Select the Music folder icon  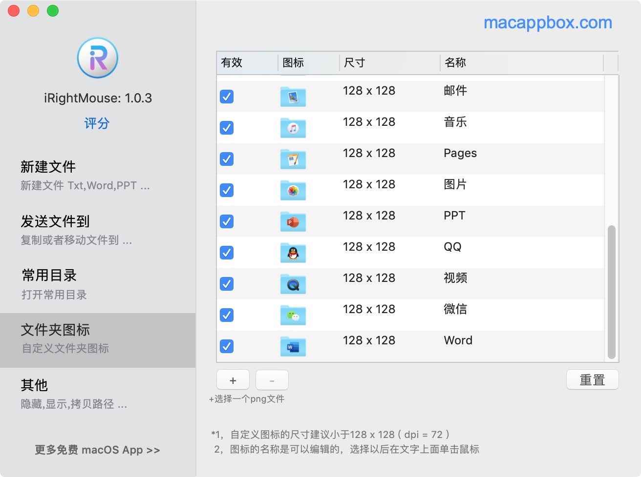coord(293,128)
